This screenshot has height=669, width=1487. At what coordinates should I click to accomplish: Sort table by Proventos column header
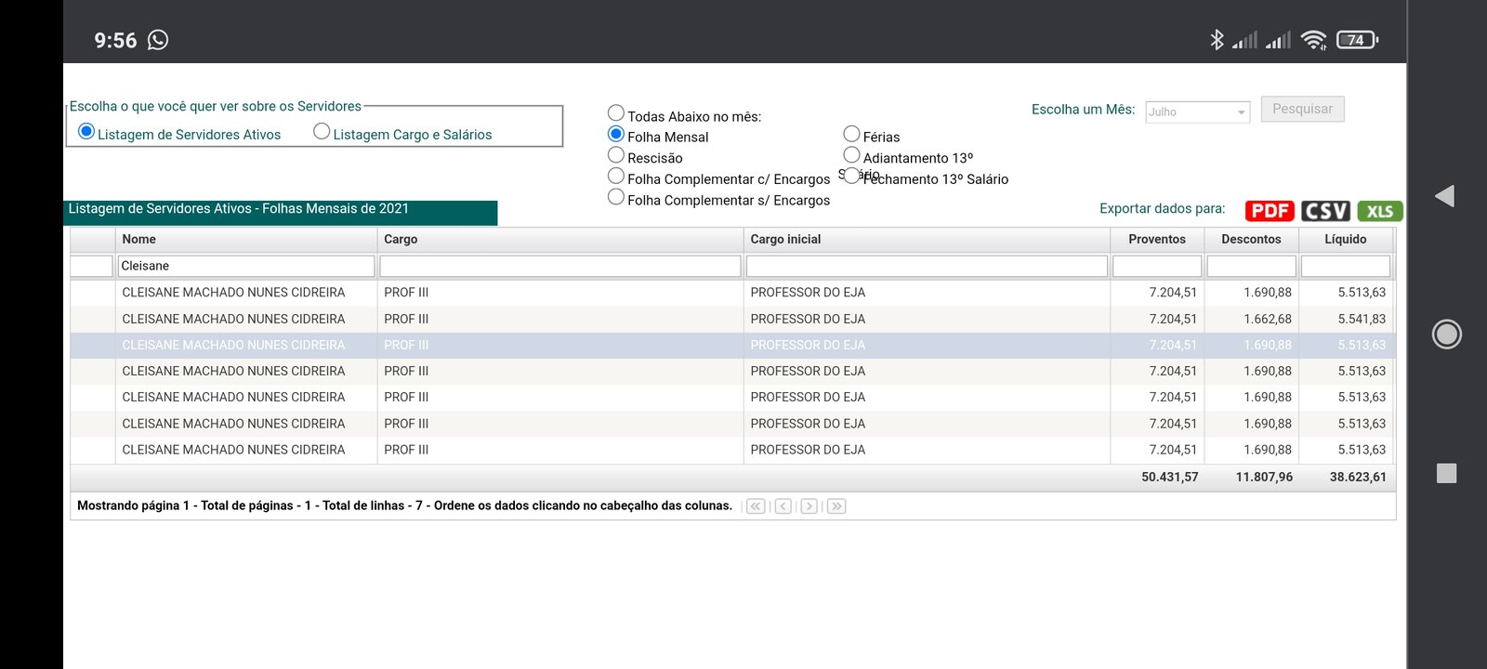click(x=1156, y=240)
